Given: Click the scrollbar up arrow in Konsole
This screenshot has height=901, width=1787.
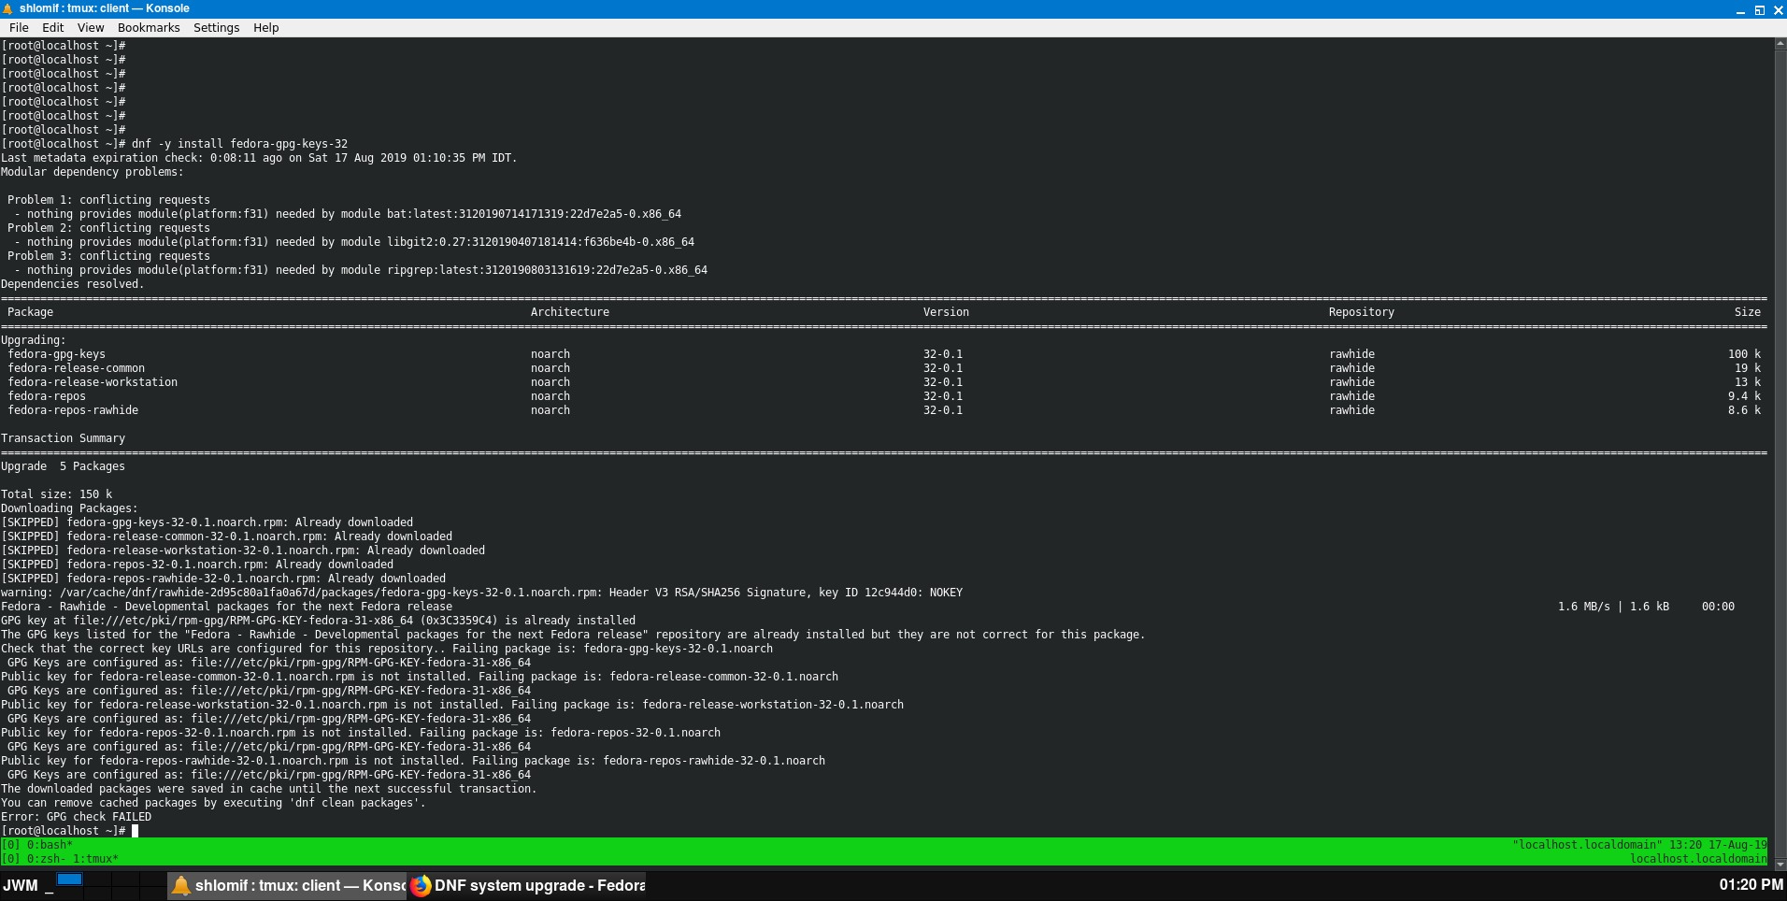Looking at the screenshot, I should click(x=1780, y=44).
